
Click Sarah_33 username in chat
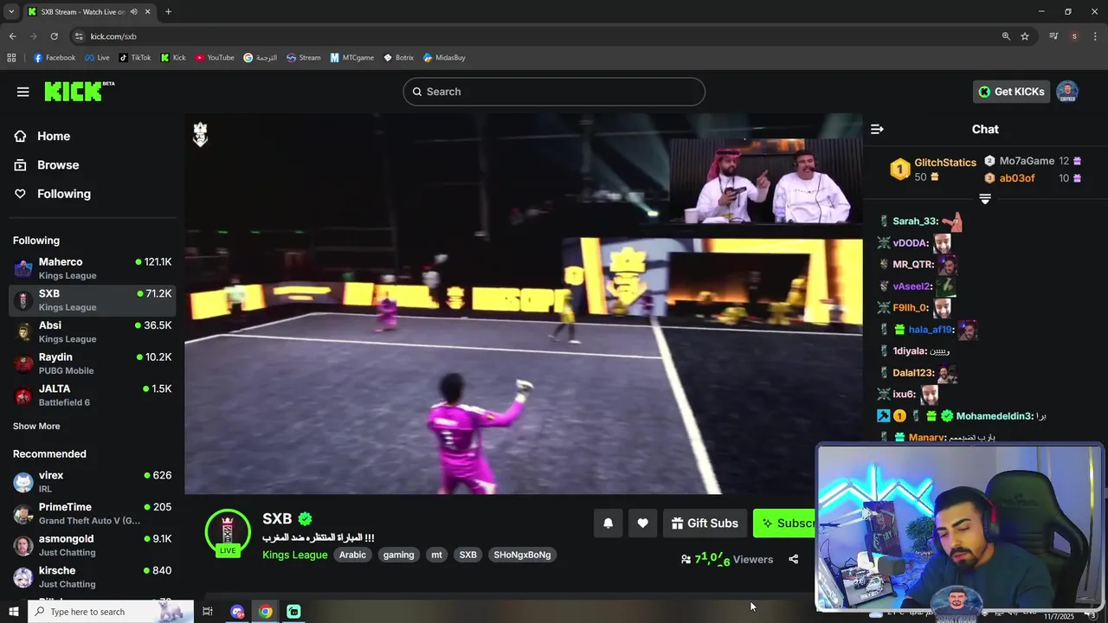click(x=915, y=222)
